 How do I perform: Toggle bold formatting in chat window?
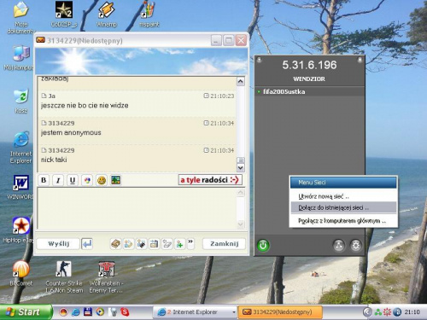[x=44, y=180]
